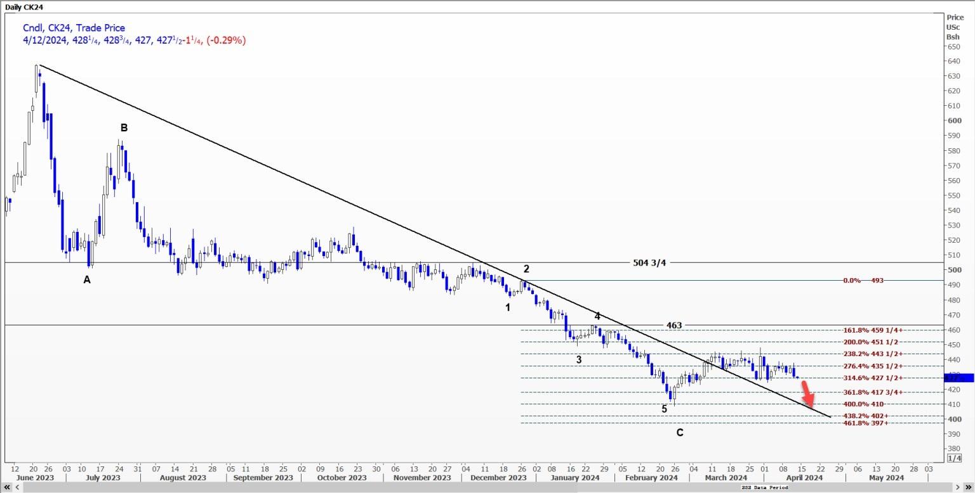Viewport: 975px width, 493px height.
Task: Click the '276.4% 435 1/2+' Fibonacci label
Action: click(x=873, y=366)
